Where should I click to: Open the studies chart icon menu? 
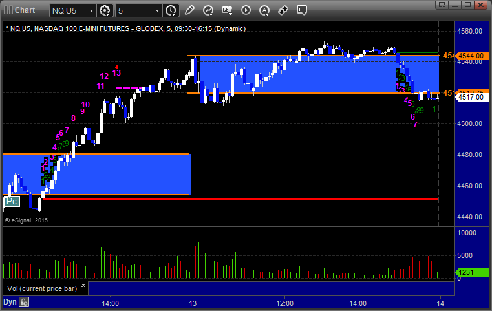click(208, 10)
